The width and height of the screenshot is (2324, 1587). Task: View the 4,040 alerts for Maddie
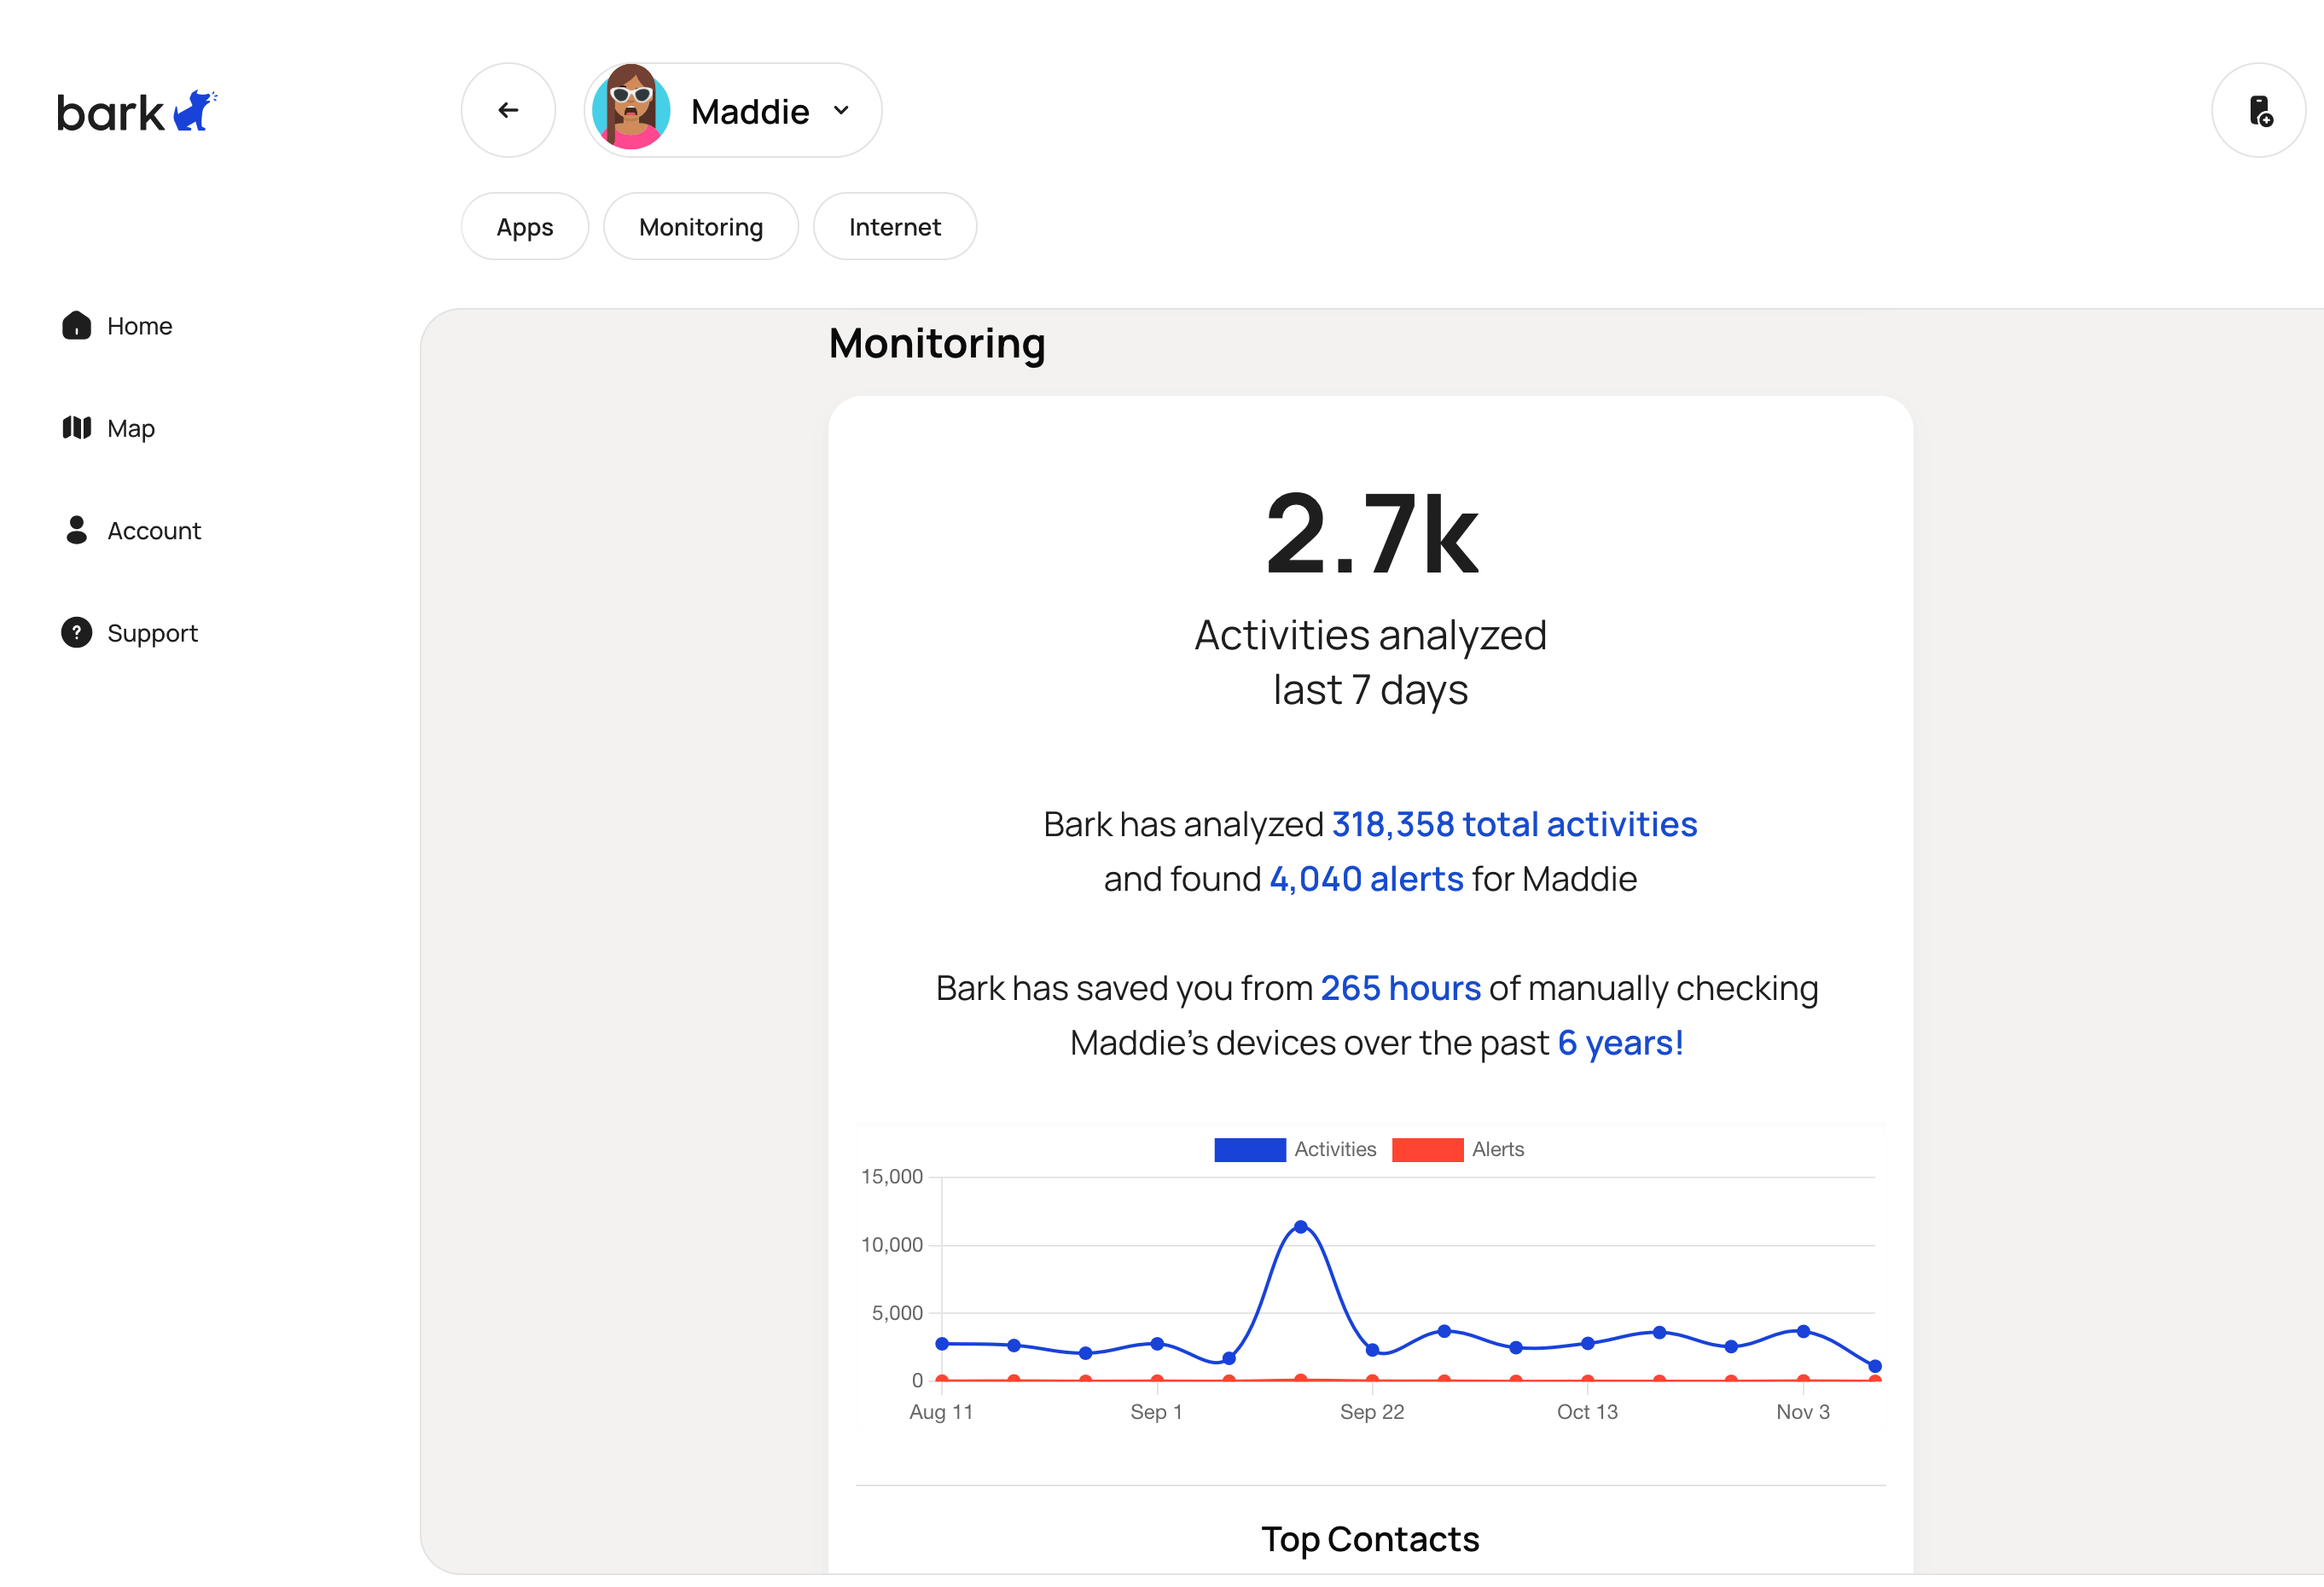click(x=1366, y=879)
